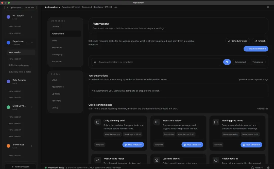The width and height of the screenshot is (274, 169).
Task: Expand the Skills Devel... workspace chevron
Action: (x=32, y=107)
